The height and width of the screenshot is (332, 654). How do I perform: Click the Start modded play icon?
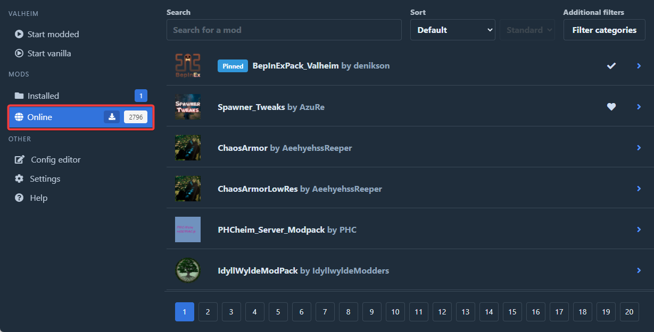19,34
